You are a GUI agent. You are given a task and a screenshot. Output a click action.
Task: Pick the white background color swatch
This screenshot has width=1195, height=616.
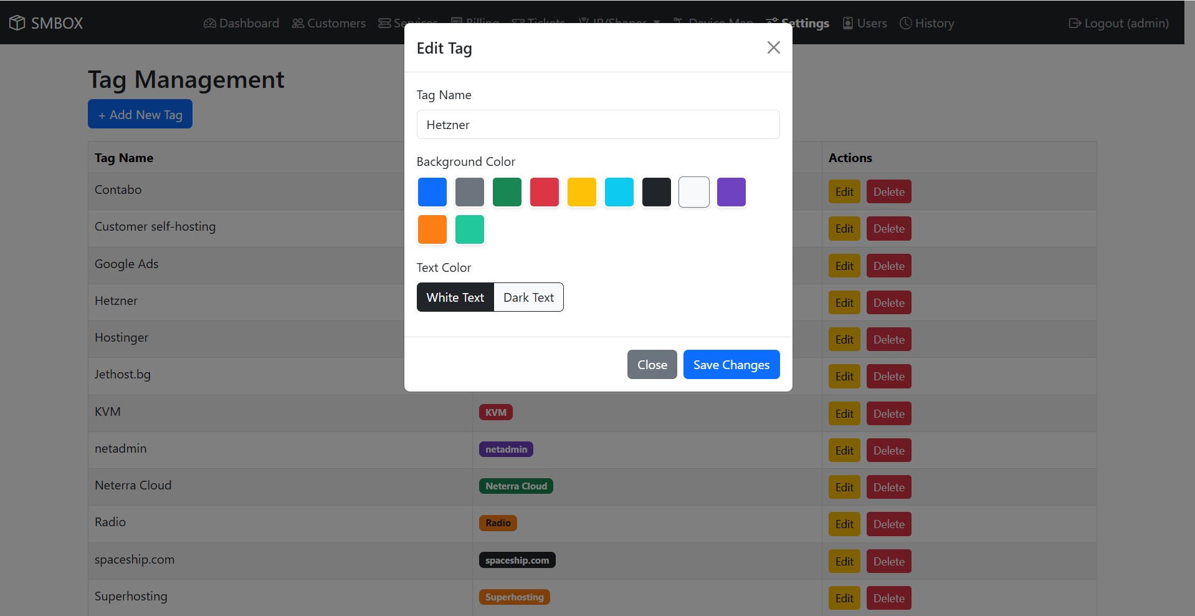point(694,192)
